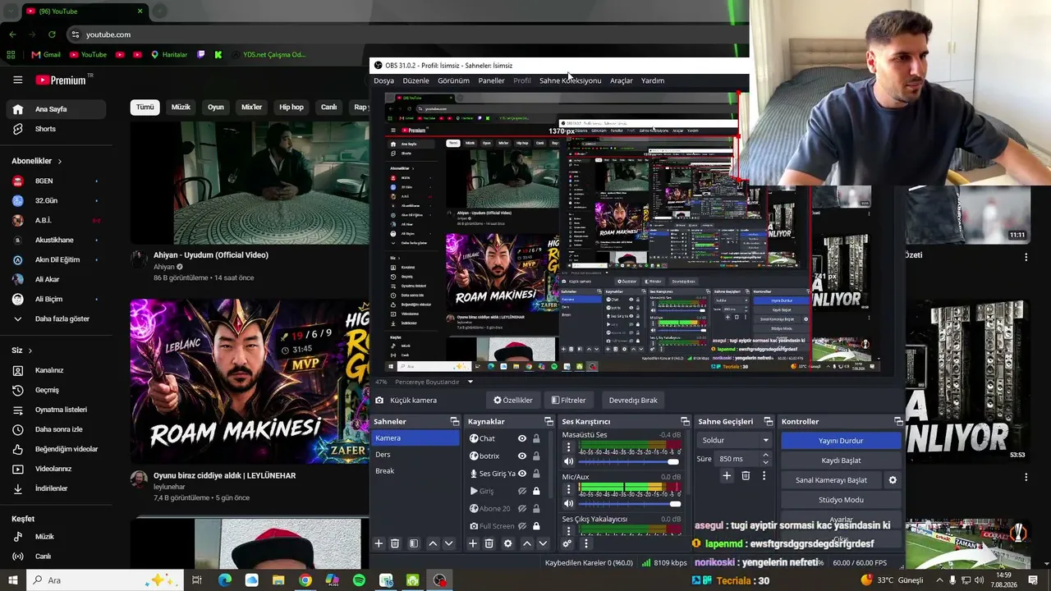Delete selected scene with Sahneler trash icon
Viewport: 1051px width, 591px height.
(x=394, y=543)
